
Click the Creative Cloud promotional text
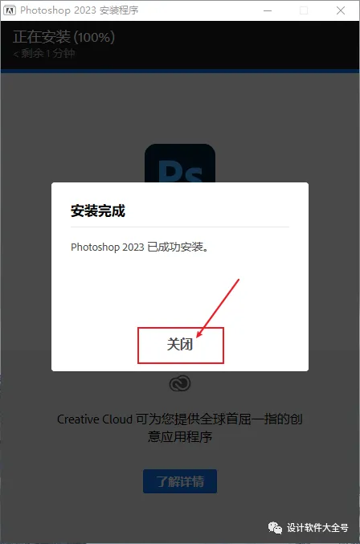[180, 427]
